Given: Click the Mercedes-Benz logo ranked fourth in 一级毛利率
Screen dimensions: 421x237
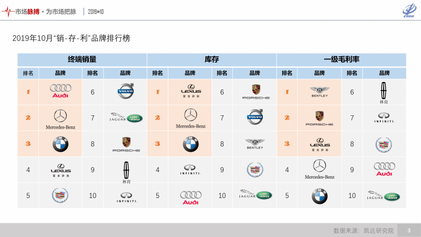Looking at the screenshot, I should pos(319,169).
